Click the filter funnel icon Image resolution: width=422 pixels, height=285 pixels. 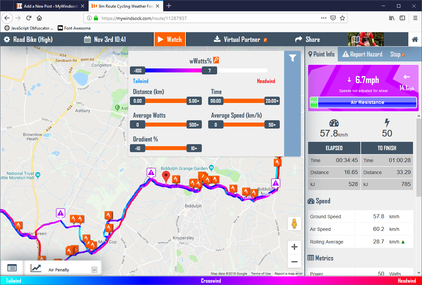click(x=292, y=58)
